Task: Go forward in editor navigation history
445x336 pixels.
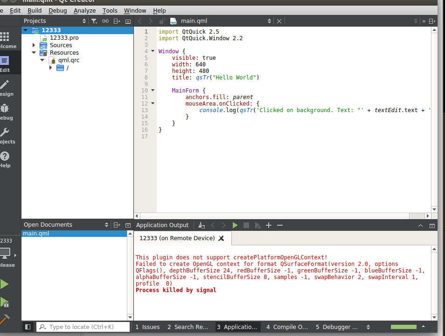Action: 150,21
